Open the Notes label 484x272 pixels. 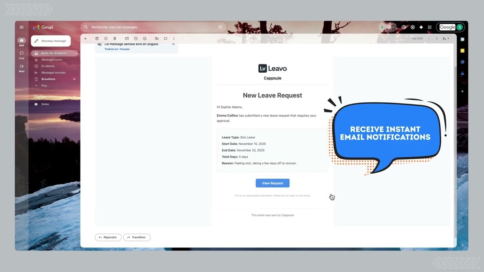coord(54,104)
